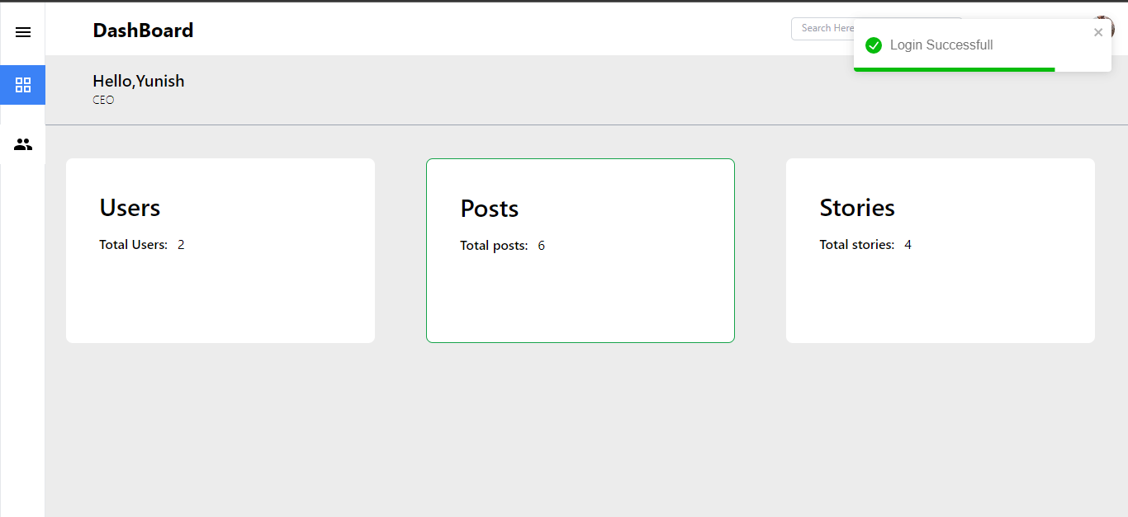The width and height of the screenshot is (1128, 517).
Task: Select the Hello,Yunish greeting text
Action: tap(138, 81)
